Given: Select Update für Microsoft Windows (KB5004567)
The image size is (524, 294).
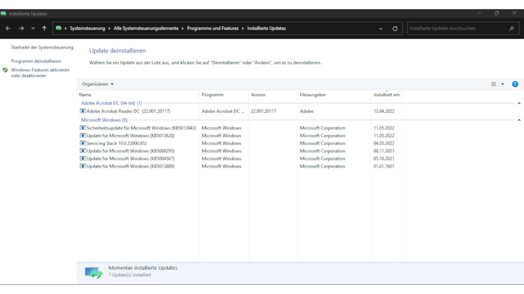Looking at the screenshot, I should [x=130, y=158].
